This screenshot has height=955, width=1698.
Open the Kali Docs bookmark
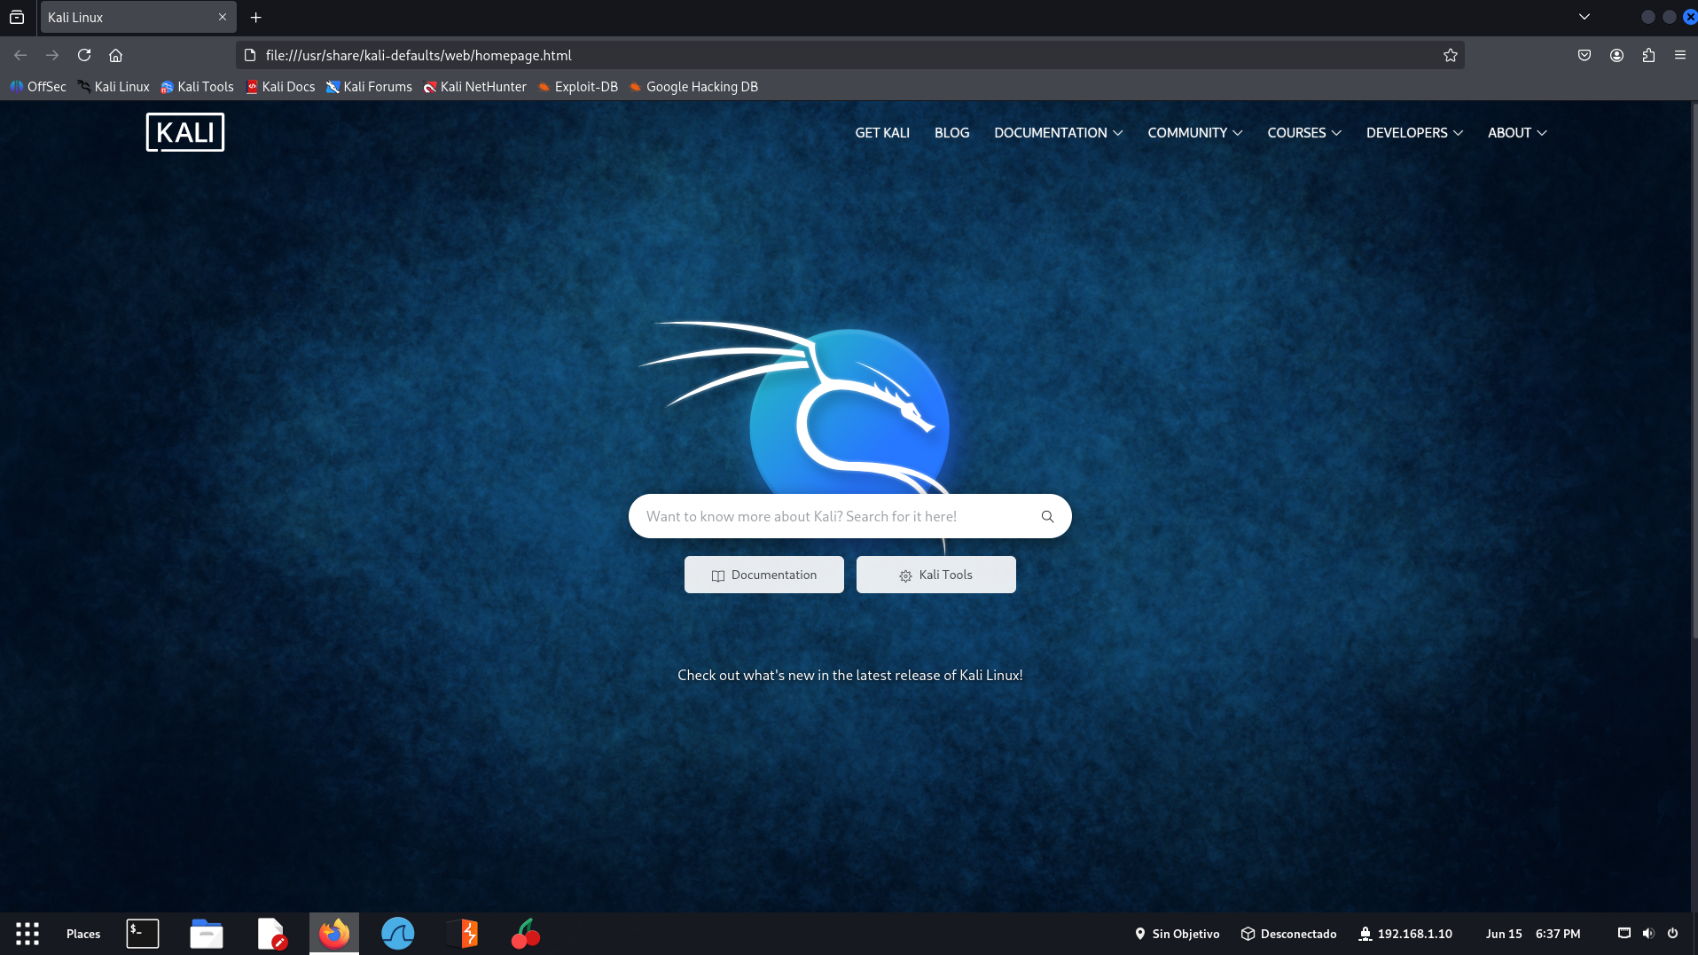point(280,87)
